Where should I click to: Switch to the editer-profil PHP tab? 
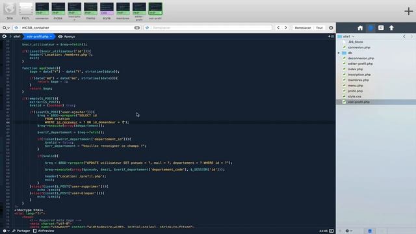tap(139, 11)
